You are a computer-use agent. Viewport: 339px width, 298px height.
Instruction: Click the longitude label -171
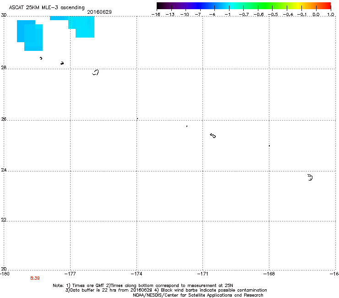[202, 274]
